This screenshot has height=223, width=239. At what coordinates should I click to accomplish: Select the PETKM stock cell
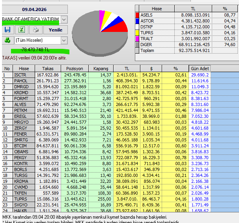coord(24,110)
